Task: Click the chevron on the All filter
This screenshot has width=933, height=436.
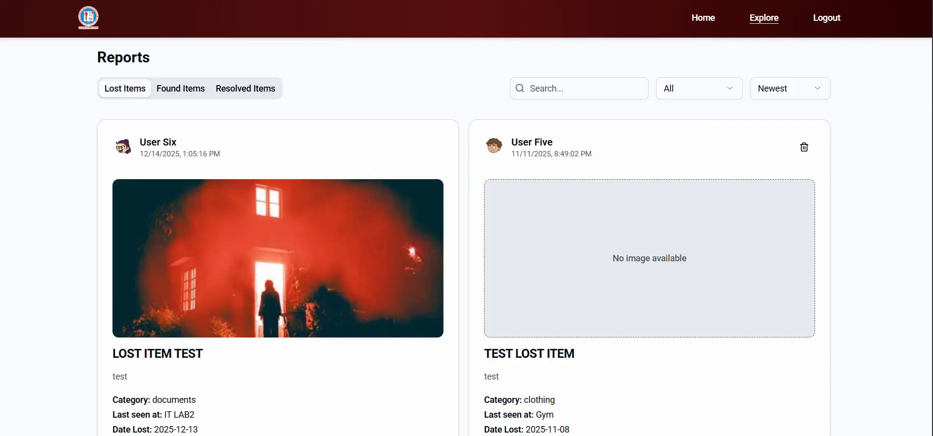Action: tap(729, 88)
